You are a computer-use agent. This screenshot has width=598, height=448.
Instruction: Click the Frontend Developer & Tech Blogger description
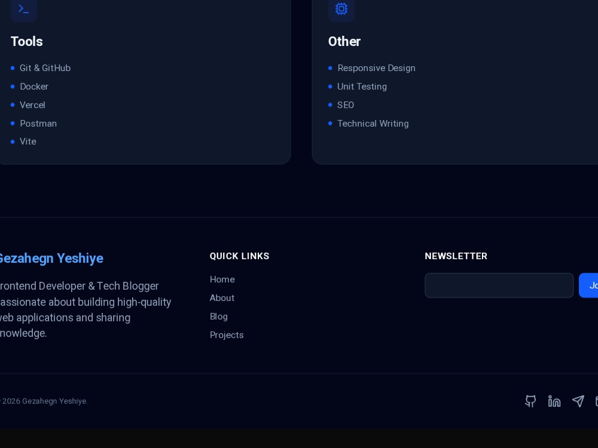(86, 309)
